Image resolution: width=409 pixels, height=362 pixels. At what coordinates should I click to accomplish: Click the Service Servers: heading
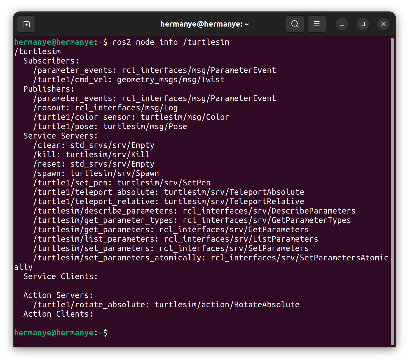(60, 136)
